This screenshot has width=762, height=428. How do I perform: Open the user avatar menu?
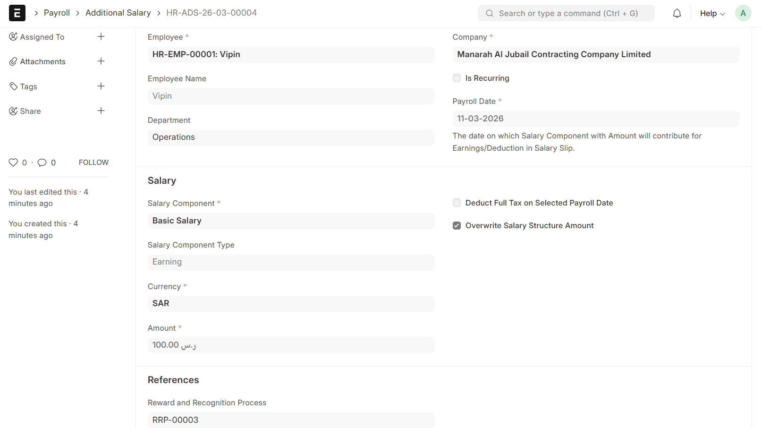click(x=743, y=13)
